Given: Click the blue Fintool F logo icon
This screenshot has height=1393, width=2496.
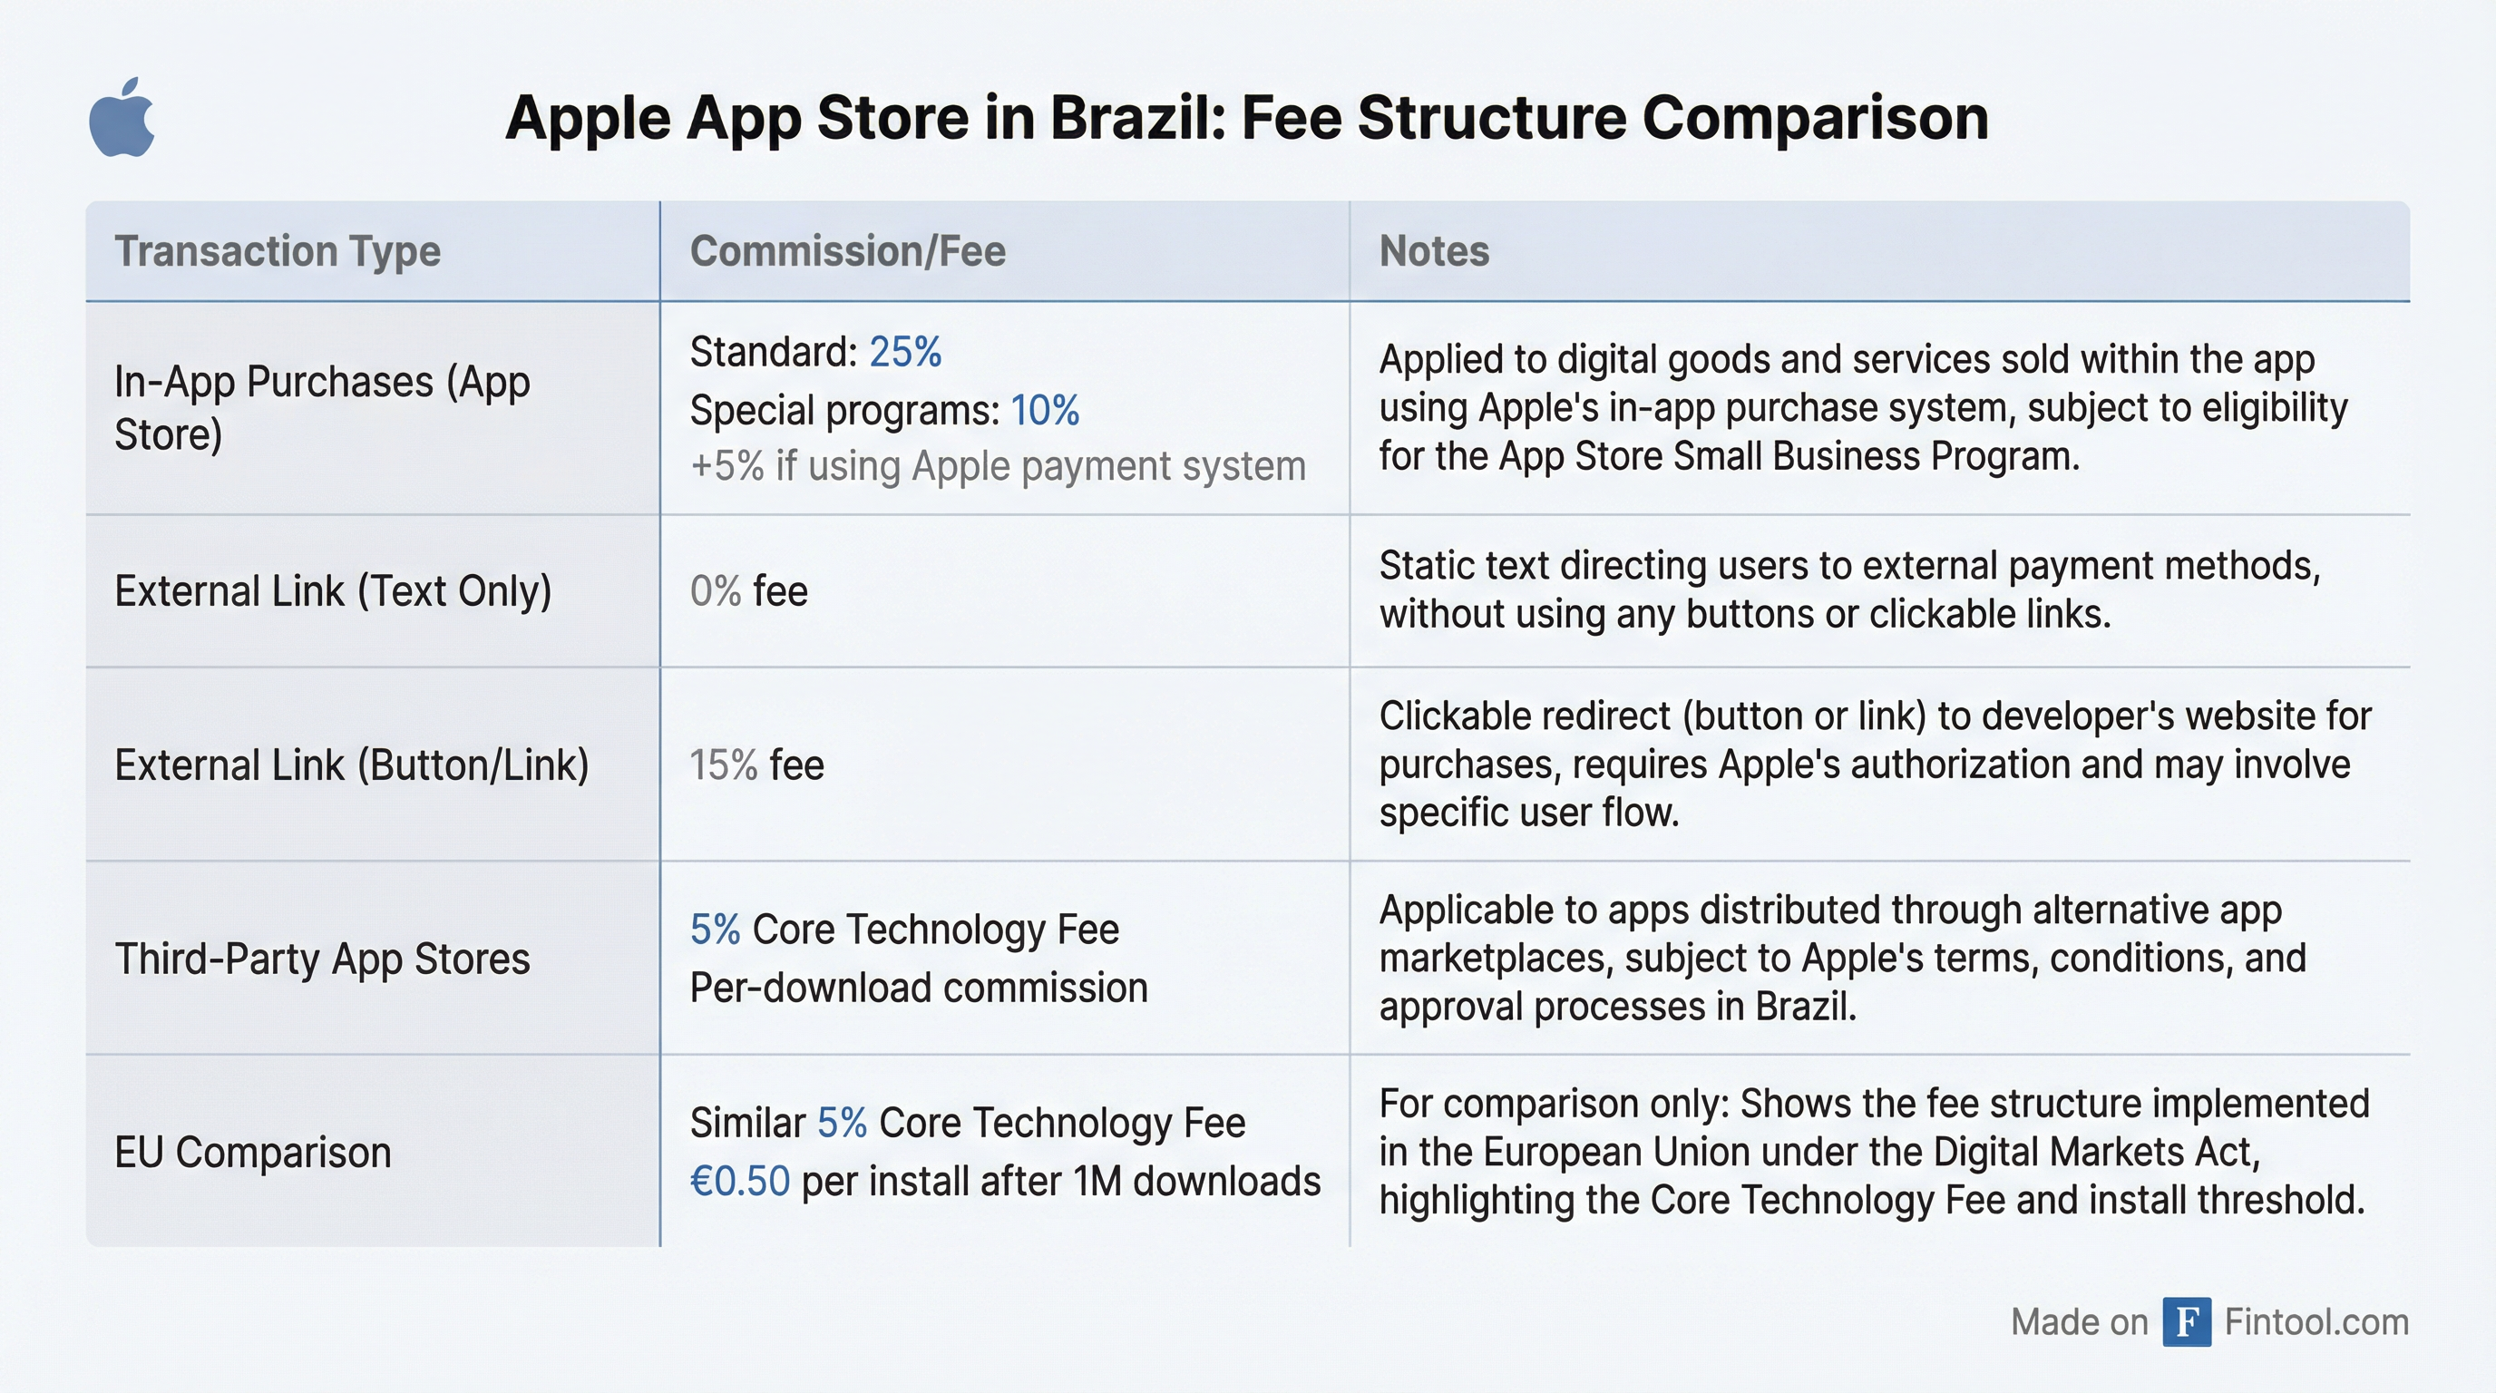Looking at the screenshot, I should (x=2186, y=1321).
